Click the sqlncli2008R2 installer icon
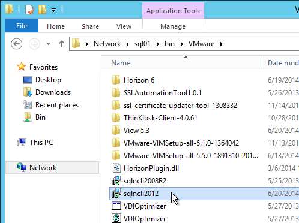299x223 pixels. pos(116,180)
